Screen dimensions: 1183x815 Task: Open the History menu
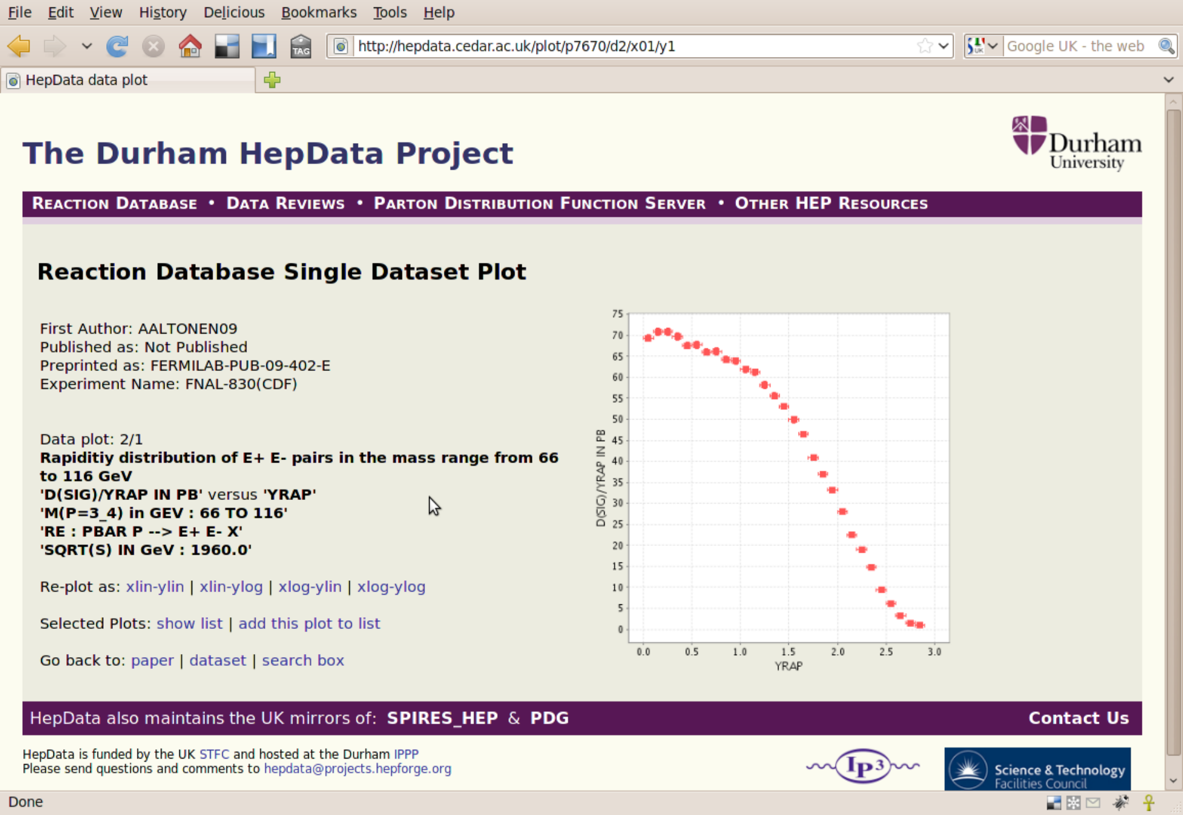click(163, 12)
